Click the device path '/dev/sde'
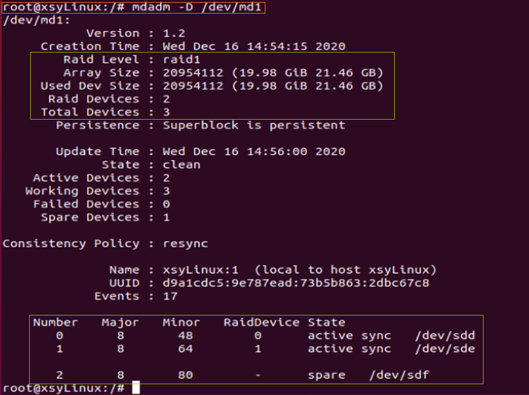The image size is (529, 395). [x=445, y=349]
